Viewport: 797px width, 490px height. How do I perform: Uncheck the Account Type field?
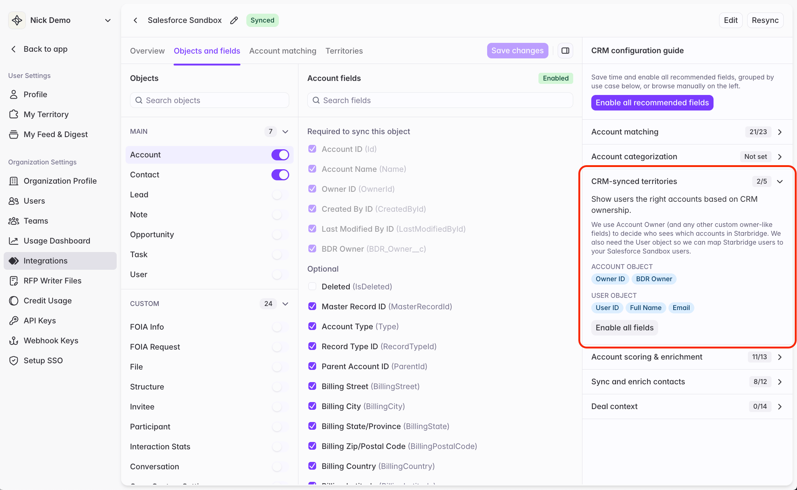312,326
